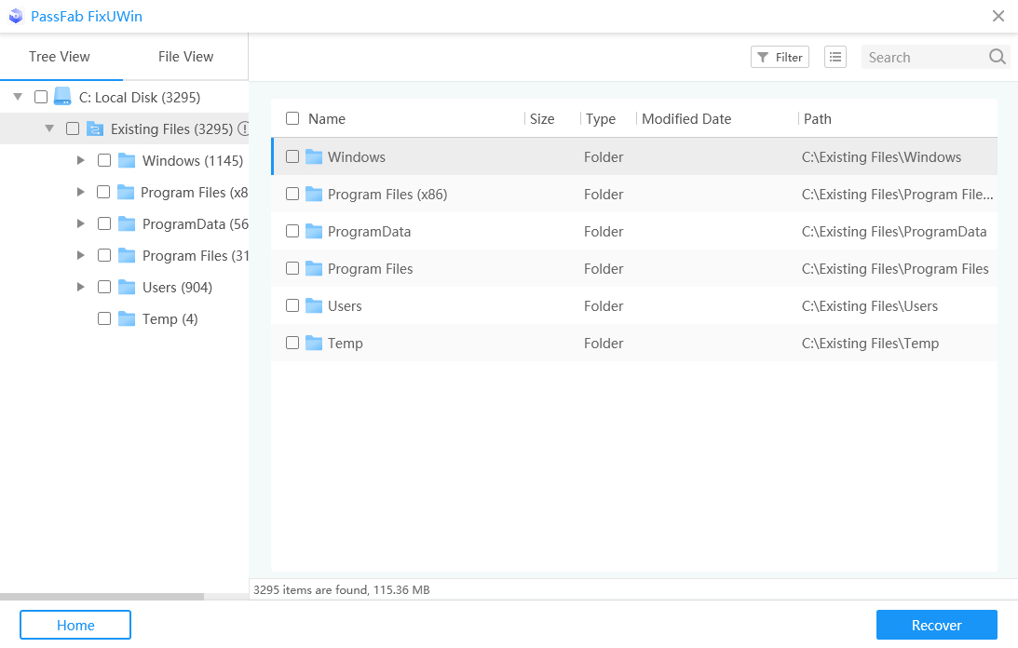This screenshot has width=1018, height=648.
Task: Click the tree panel horizontal scrollbar
Action: (x=102, y=596)
